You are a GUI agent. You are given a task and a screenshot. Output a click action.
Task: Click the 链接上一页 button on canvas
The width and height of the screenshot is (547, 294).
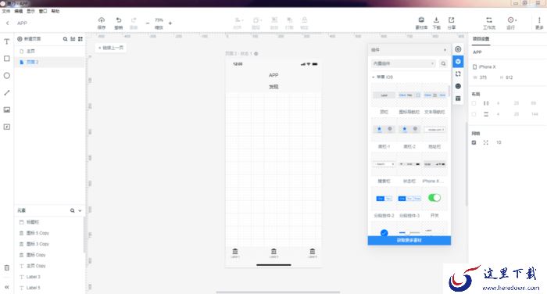click(x=111, y=48)
